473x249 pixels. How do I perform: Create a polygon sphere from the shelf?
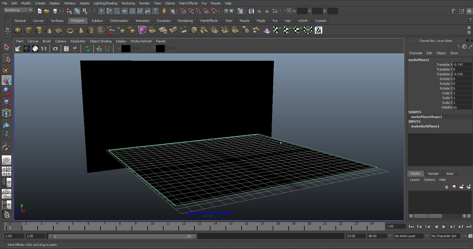pyautogui.click(x=18, y=30)
